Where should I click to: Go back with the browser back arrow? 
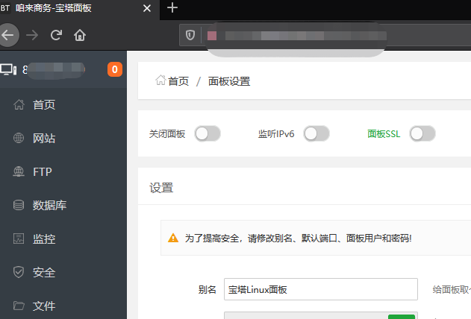(x=7, y=35)
